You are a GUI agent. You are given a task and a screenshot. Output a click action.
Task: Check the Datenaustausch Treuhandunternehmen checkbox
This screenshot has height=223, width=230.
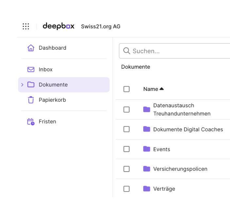coord(126,110)
